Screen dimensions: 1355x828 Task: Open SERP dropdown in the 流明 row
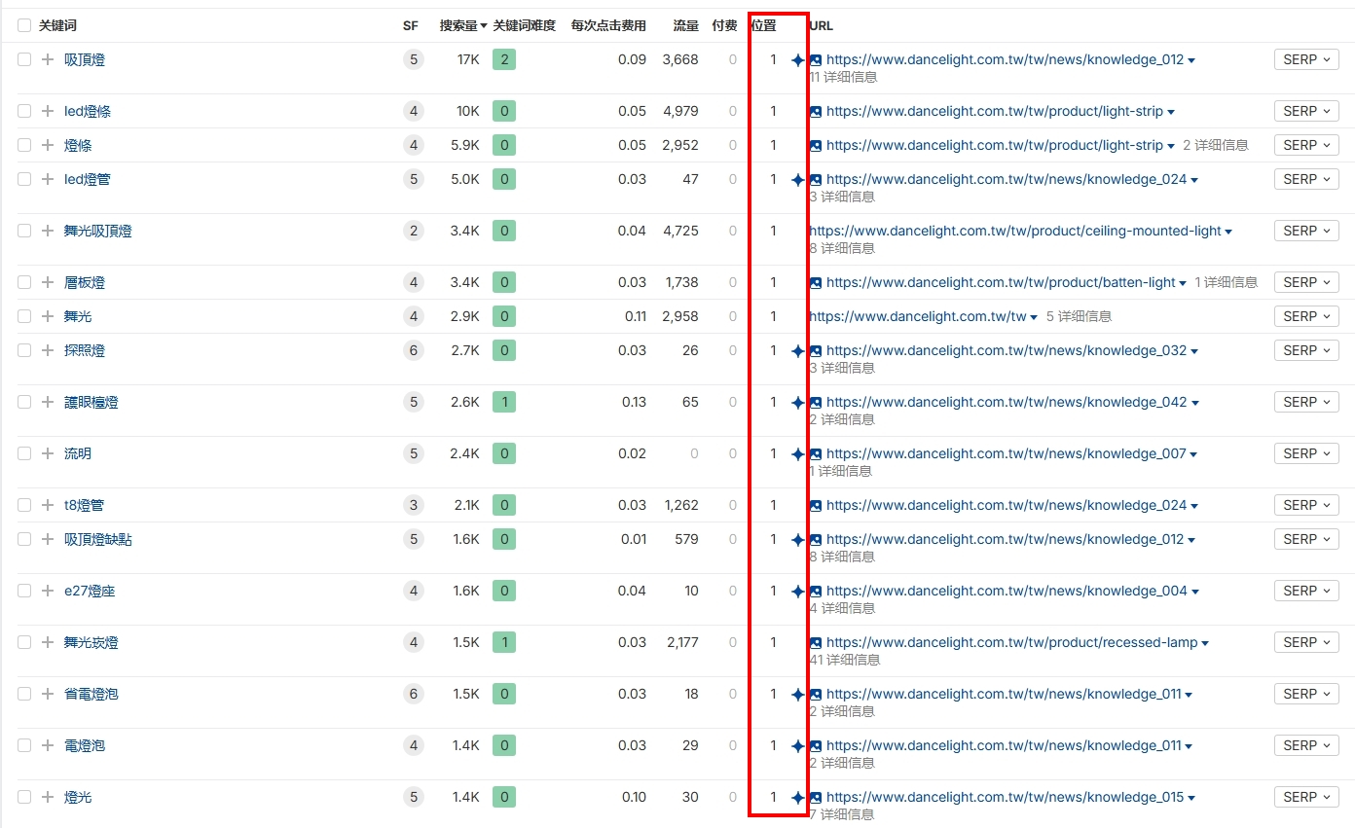click(x=1306, y=453)
